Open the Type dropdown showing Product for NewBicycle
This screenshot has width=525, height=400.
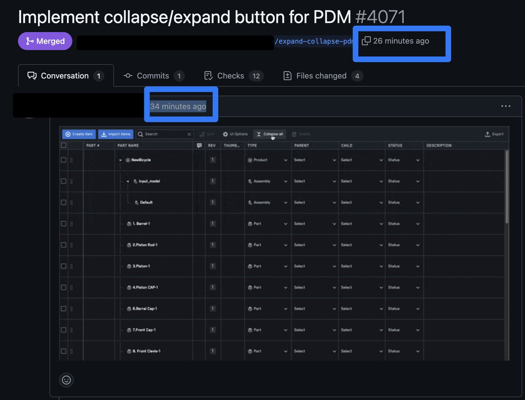coord(268,160)
